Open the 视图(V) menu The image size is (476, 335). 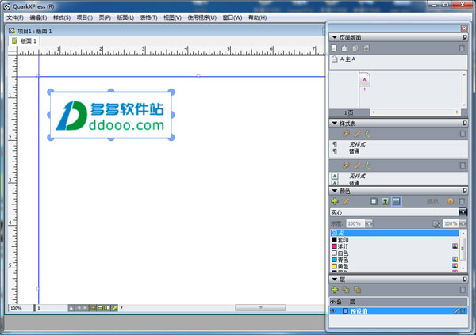click(172, 17)
